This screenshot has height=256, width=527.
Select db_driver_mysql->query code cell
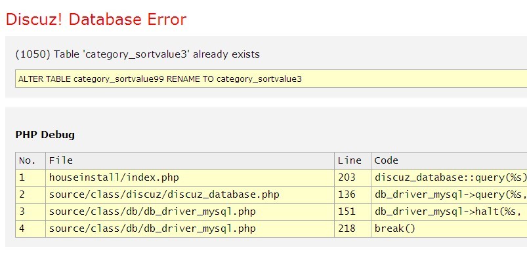coord(449,194)
